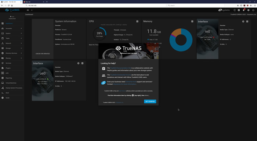
Task: Open the TrueNAS Documentation Site link
Action: (x=121, y=68)
